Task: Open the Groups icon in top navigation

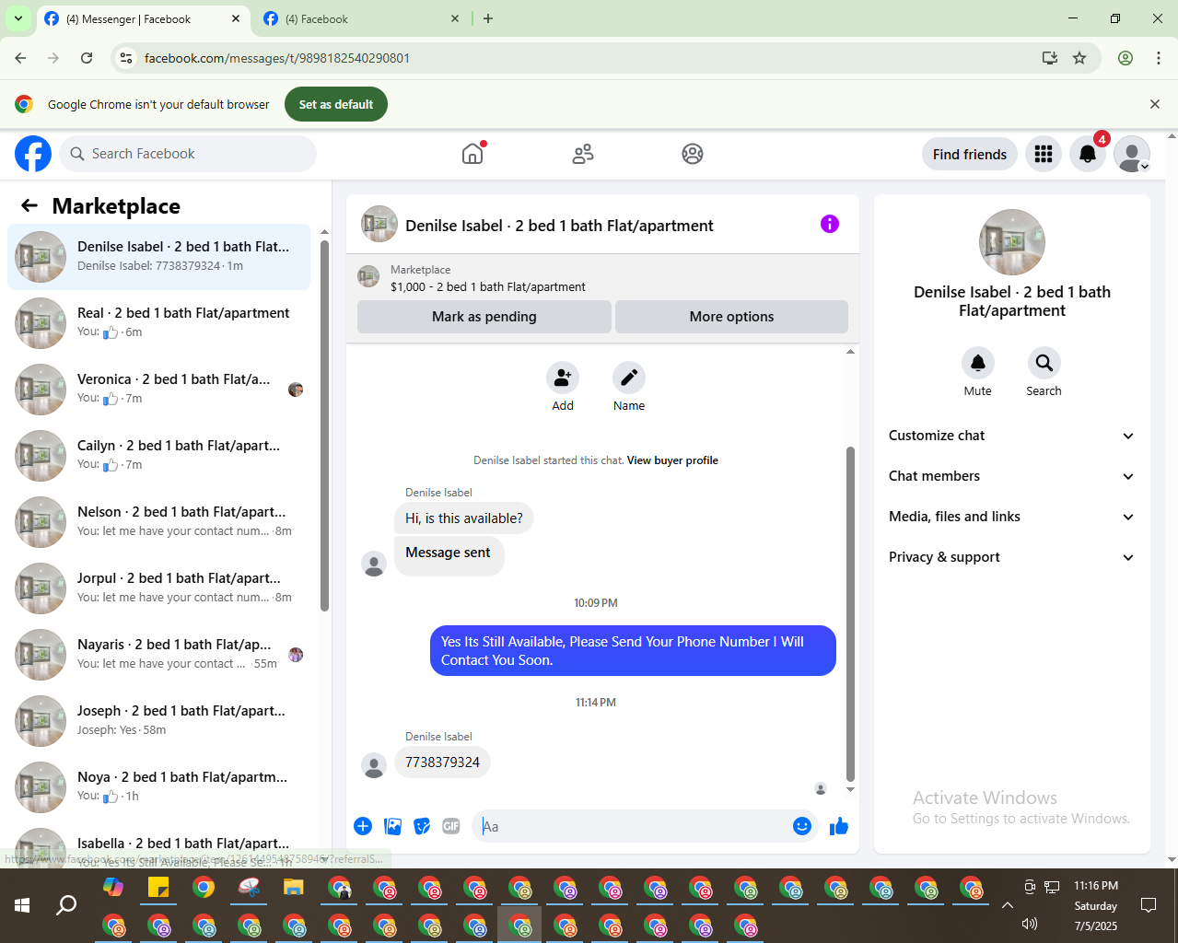Action: click(x=693, y=154)
